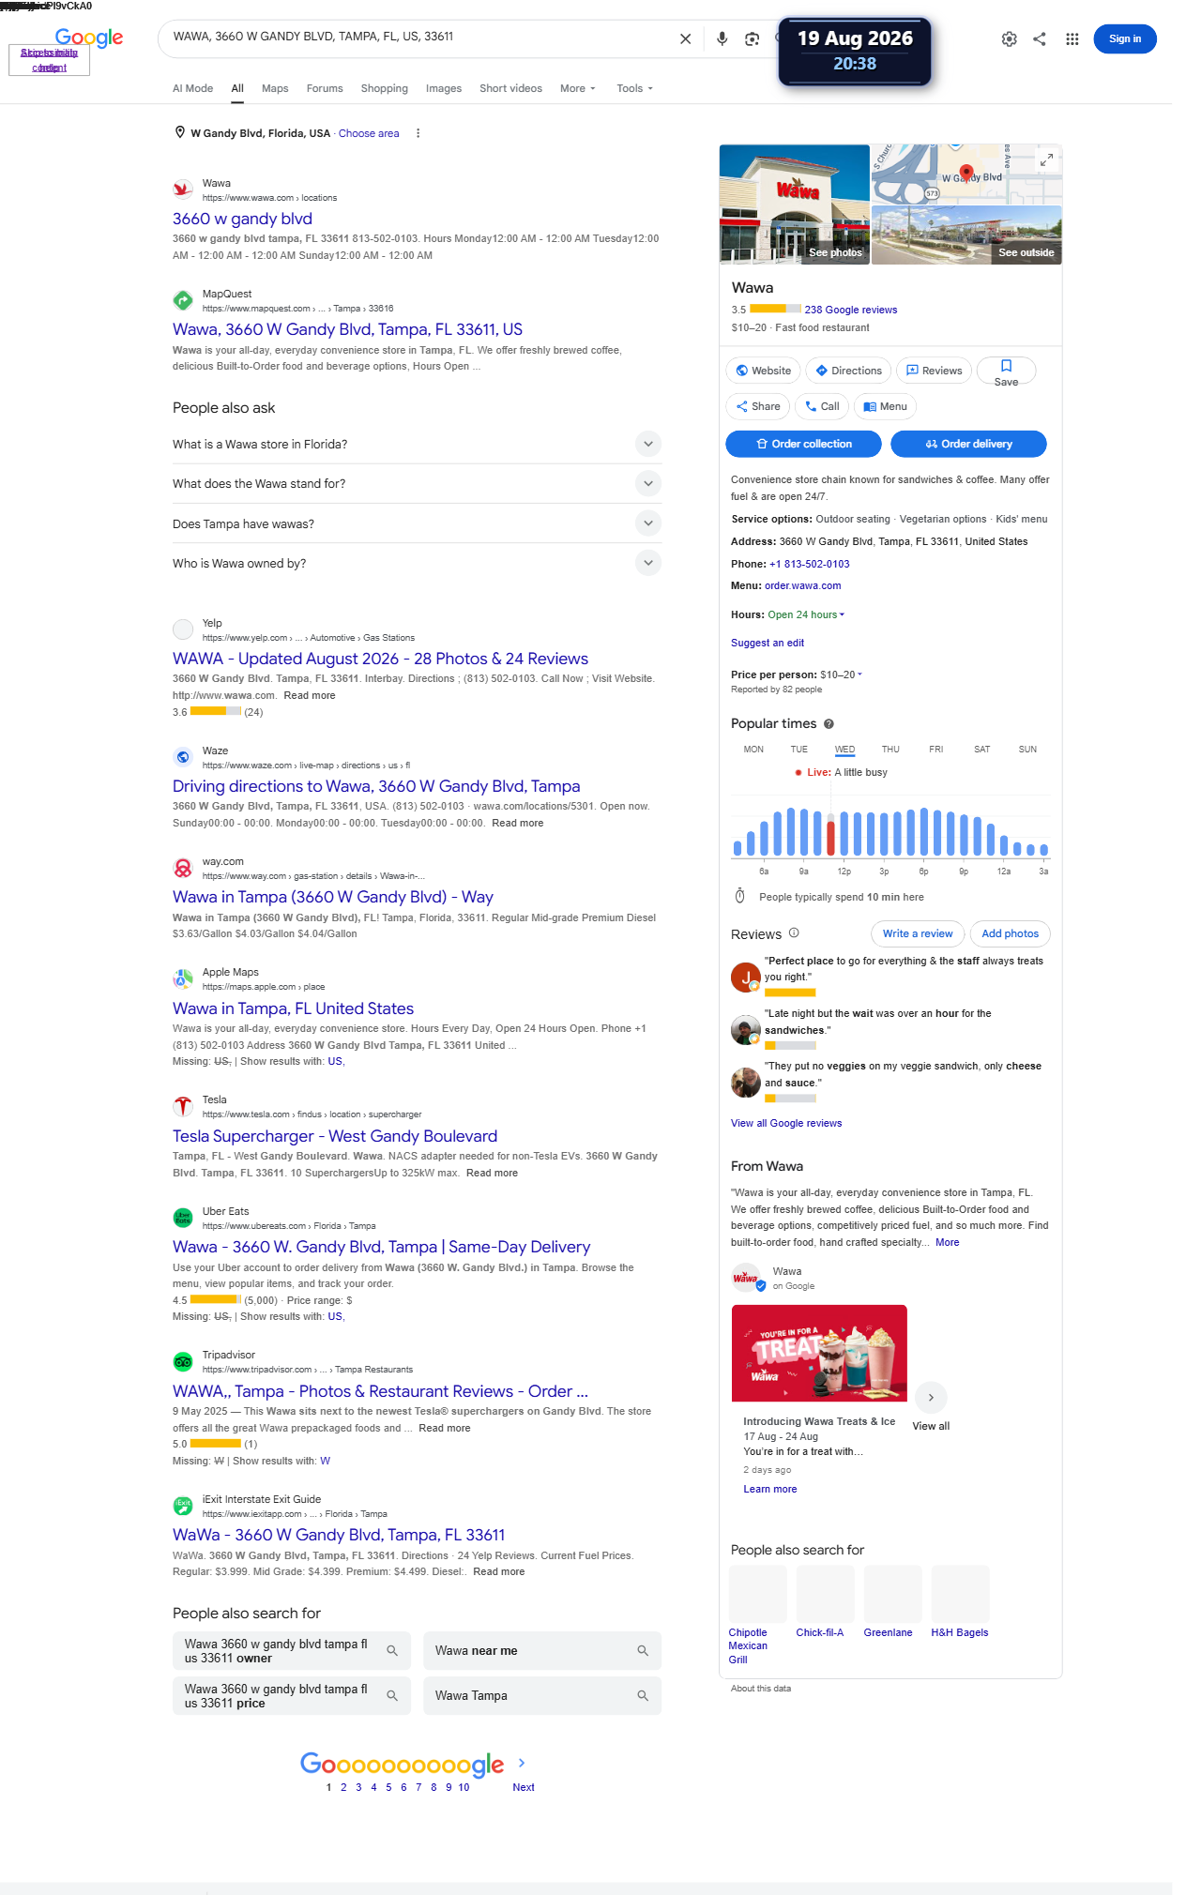Switch to the Images tab
This screenshot has height=1895, width=1186.
click(444, 88)
